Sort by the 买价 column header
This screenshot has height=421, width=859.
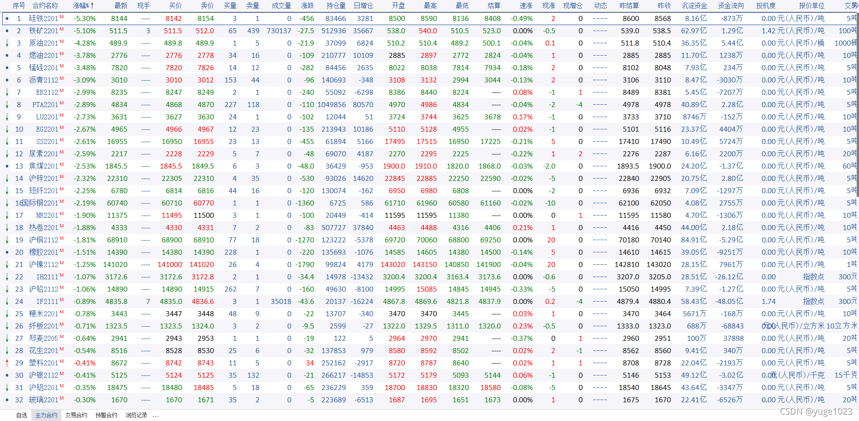pyautogui.click(x=175, y=5)
